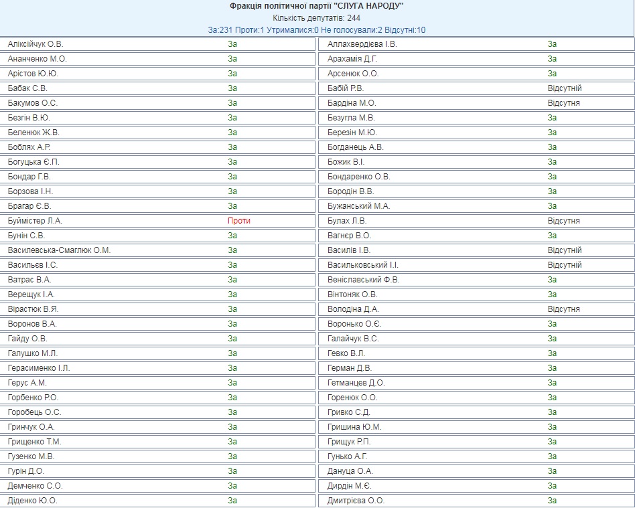Click deputy Арахамія Д.Г.
Viewport: 635px width, 508px height.
(352, 59)
